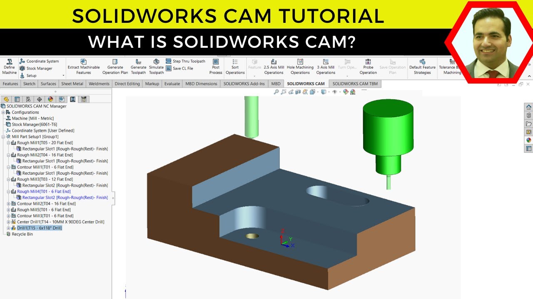
Task: Open the CAM tools tree tab icon
Action: coord(84,99)
